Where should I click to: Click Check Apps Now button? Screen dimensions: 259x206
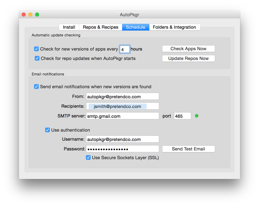click(x=189, y=49)
